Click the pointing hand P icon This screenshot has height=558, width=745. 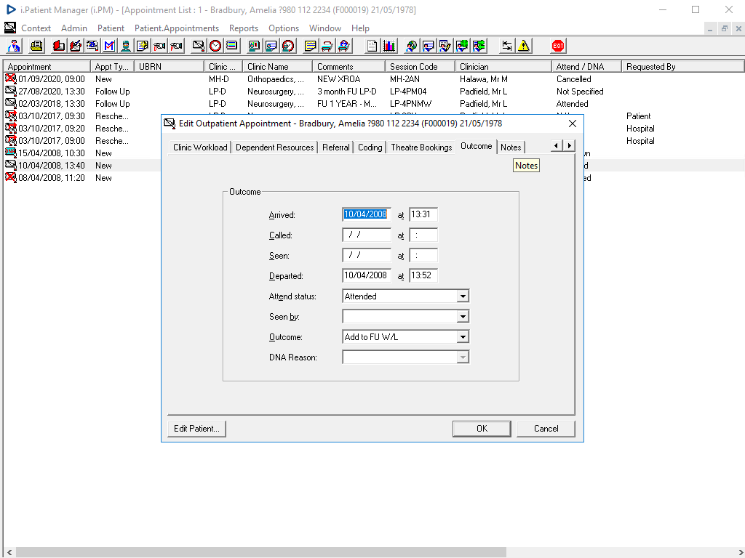176,46
